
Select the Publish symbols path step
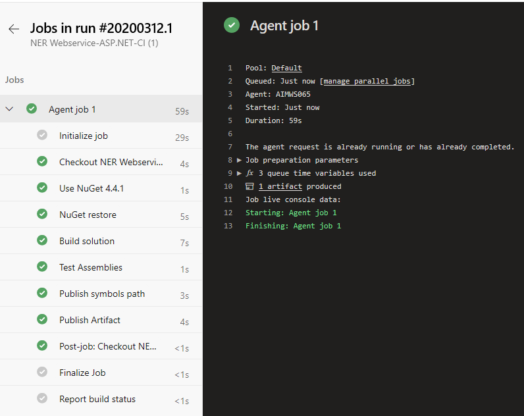tap(102, 294)
